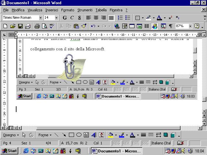Expand the Borders dropdown arrow
The image size is (207, 155).
(143, 18)
